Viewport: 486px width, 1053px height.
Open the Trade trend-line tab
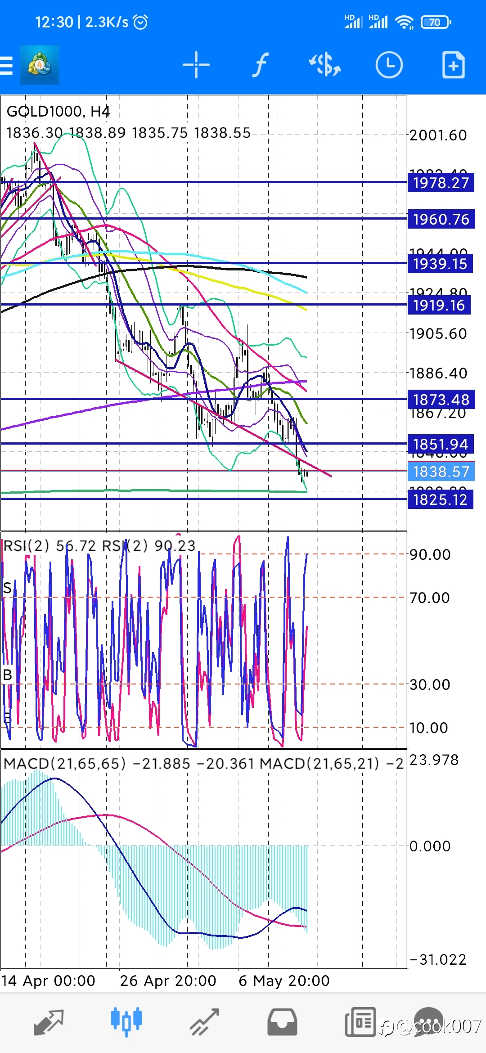click(204, 1022)
